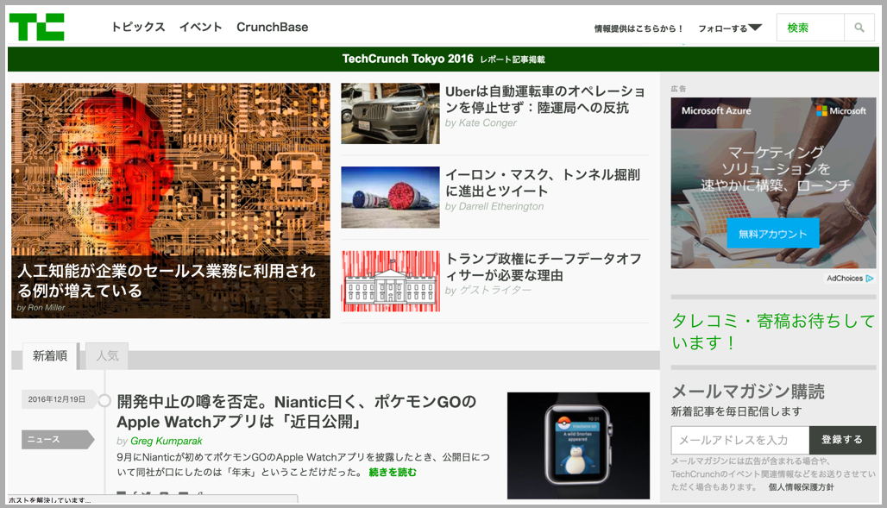The image size is (887, 508).
Task: Open the tunnel boring machine thumbnail
Action: pos(390,198)
